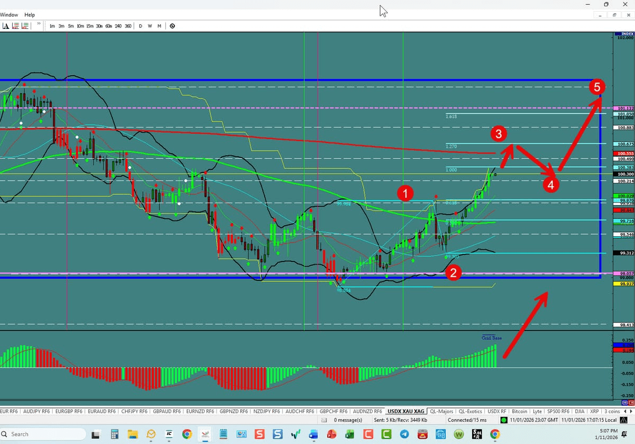Switch to the Bitcoin symbol tab
The image size is (635, 444).
point(519,411)
